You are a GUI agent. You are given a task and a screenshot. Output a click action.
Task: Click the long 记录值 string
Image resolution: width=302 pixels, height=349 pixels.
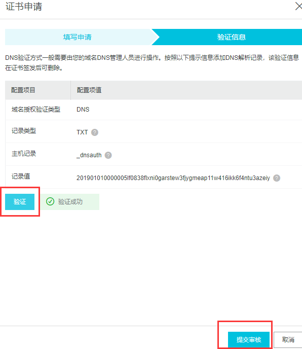pos(173,178)
